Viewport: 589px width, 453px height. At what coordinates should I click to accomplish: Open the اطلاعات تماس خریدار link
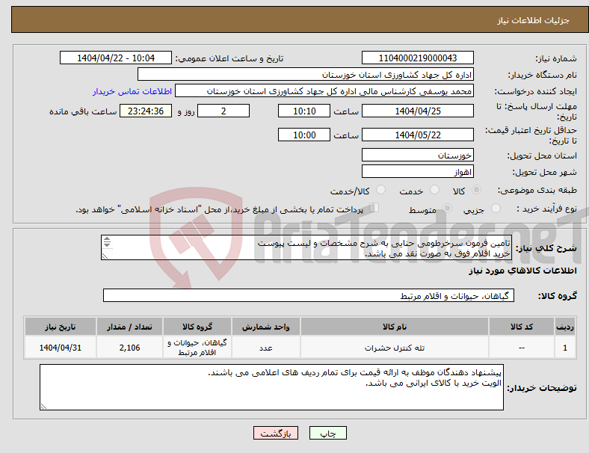click(132, 91)
